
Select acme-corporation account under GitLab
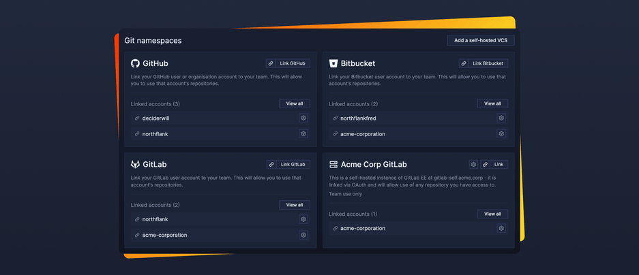pos(220,235)
